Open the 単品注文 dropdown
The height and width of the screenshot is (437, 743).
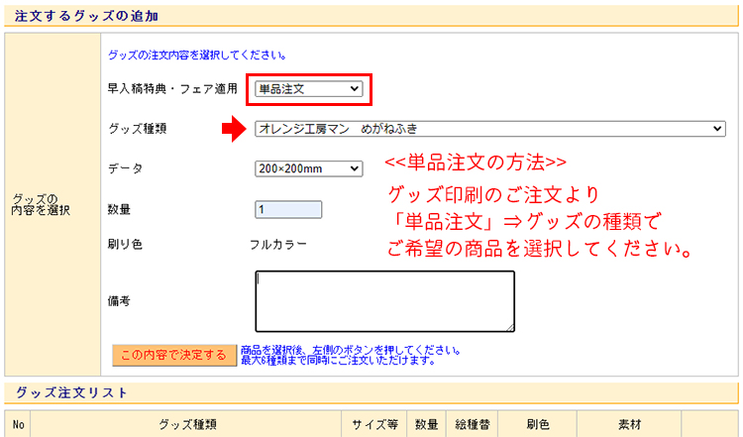[x=308, y=89]
